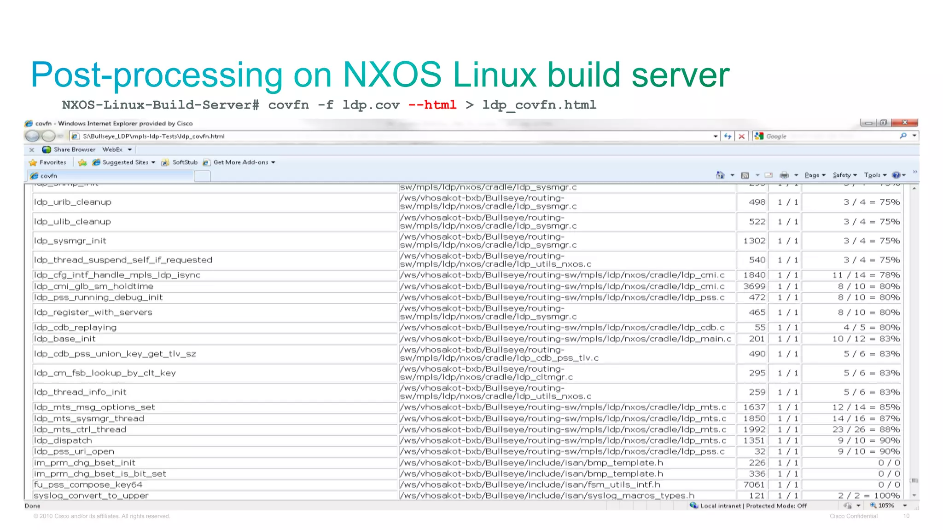Image resolution: width=943 pixels, height=530 pixels.
Task: Open zoom level dropdown arrow
Action: point(905,506)
